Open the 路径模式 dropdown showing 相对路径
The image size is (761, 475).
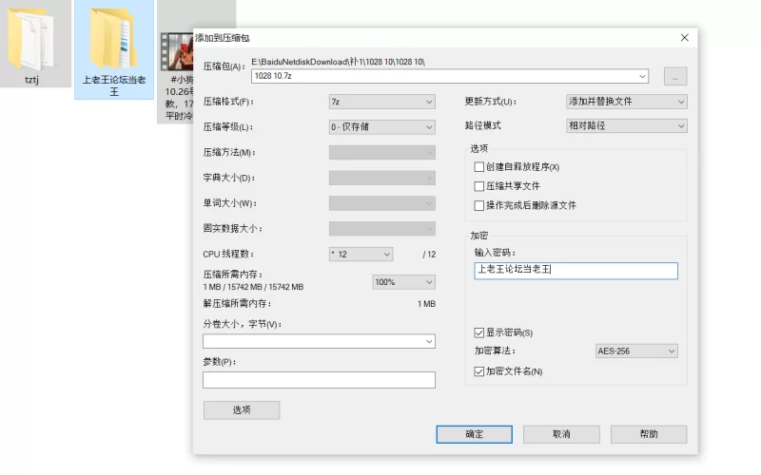click(627, 126)
